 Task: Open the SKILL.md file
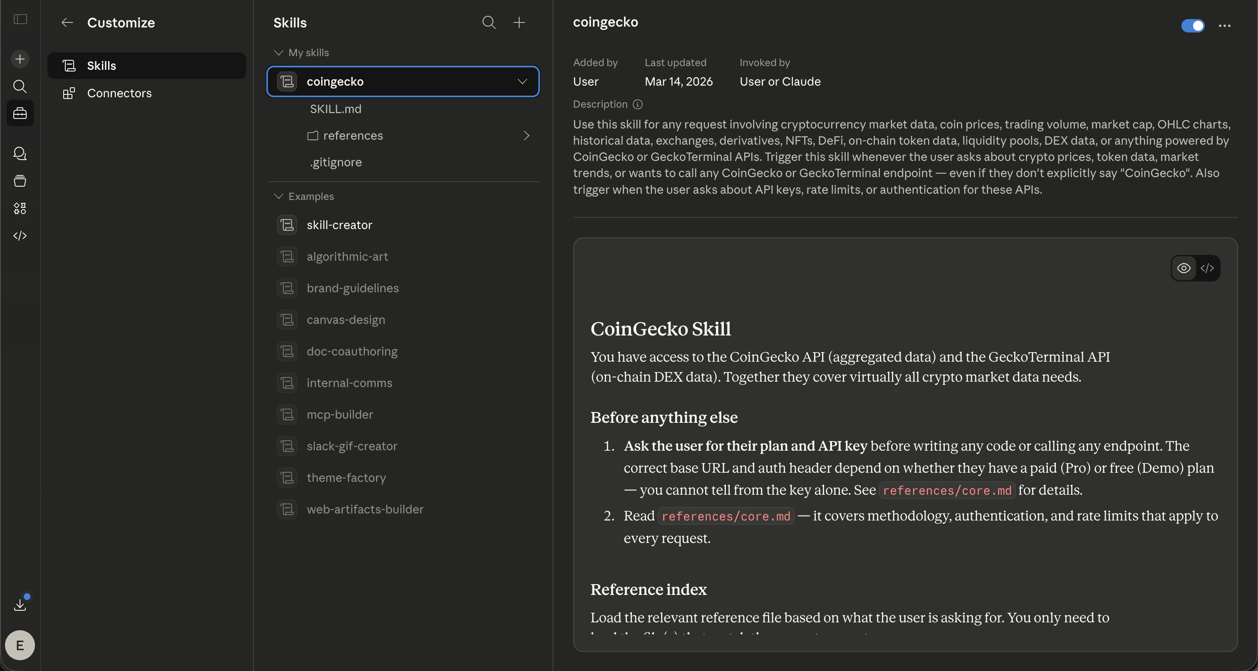335,109
